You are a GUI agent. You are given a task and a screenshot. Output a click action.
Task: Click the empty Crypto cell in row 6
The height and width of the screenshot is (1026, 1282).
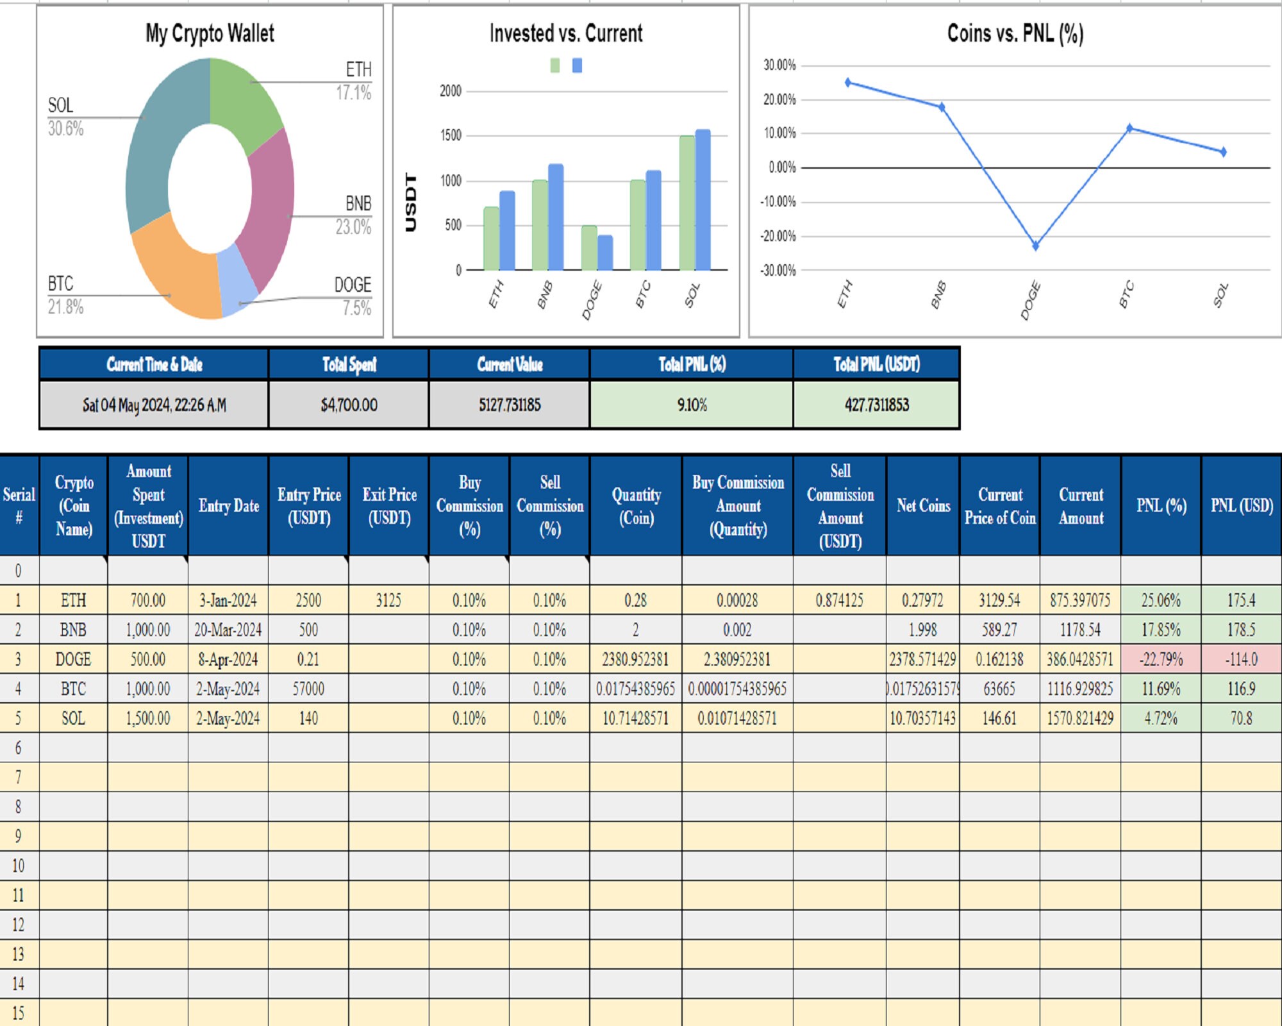73,748
